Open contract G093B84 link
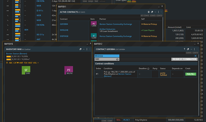The width and height of the screenshot is (206, 122). (x=64, y=24)
